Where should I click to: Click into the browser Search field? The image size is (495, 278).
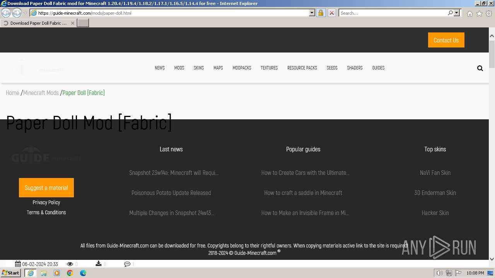393,13
